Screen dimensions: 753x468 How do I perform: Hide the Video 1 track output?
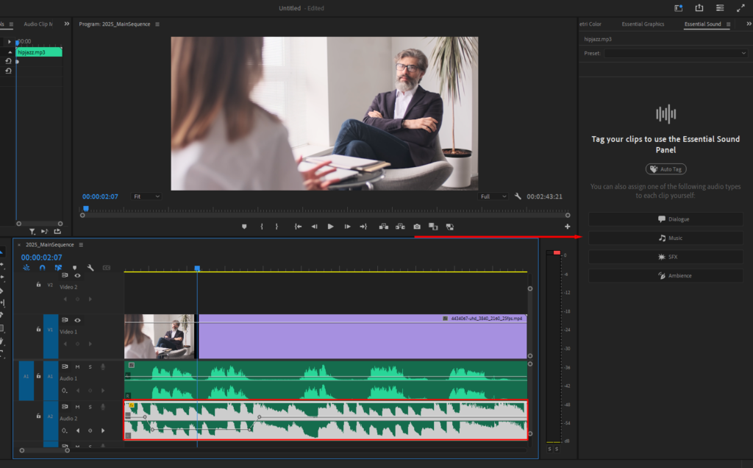point(77,320)
